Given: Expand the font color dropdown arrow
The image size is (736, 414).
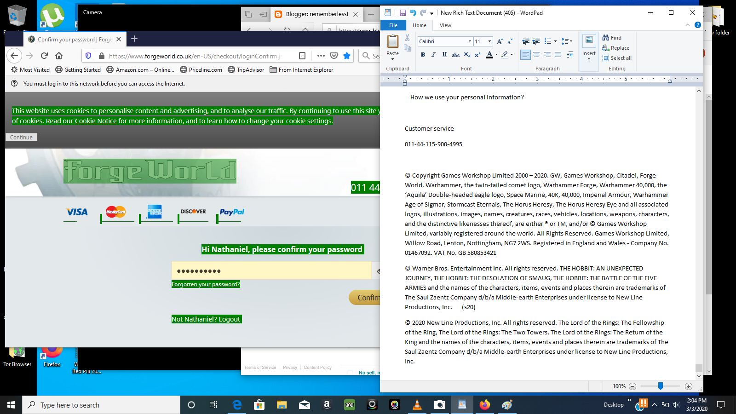Looking at the screenshot, I should coord(497,55).
